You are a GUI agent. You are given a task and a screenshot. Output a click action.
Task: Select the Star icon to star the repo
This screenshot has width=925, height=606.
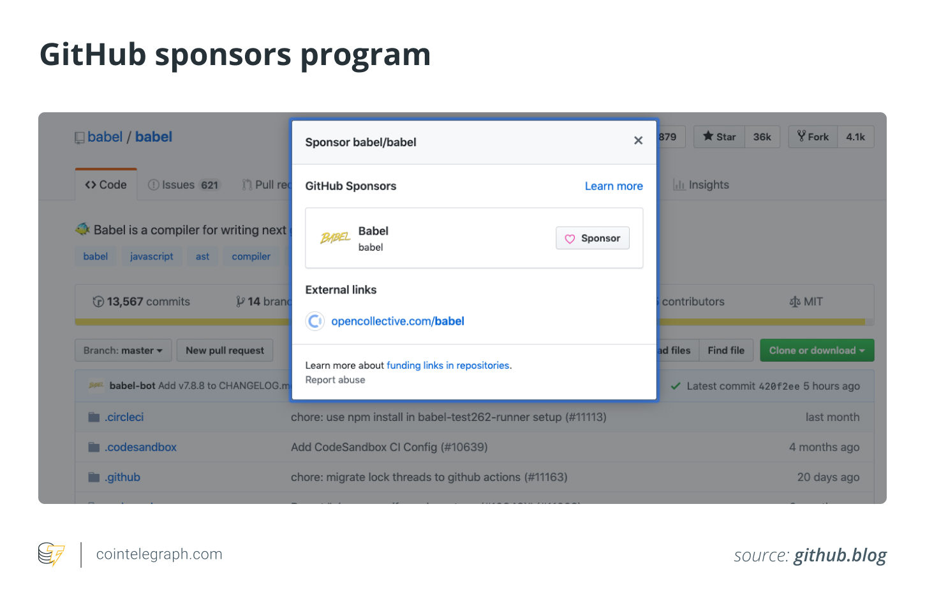[708, 137]
